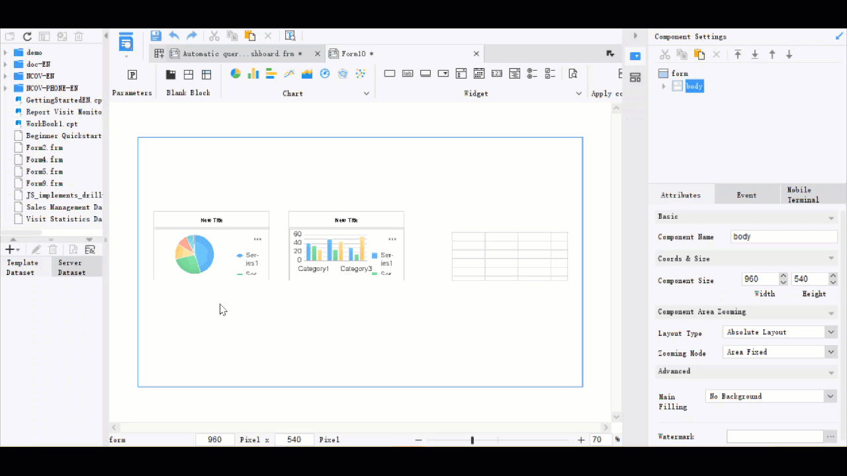Add a pie chart from the Chart group
847x476 pixels.
coord(236,73)
